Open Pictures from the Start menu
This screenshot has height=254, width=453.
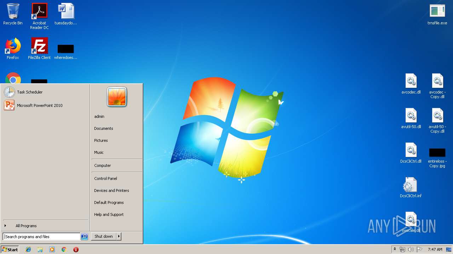click(x=117, y=140)
